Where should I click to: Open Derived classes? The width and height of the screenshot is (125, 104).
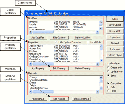point(115,43)
